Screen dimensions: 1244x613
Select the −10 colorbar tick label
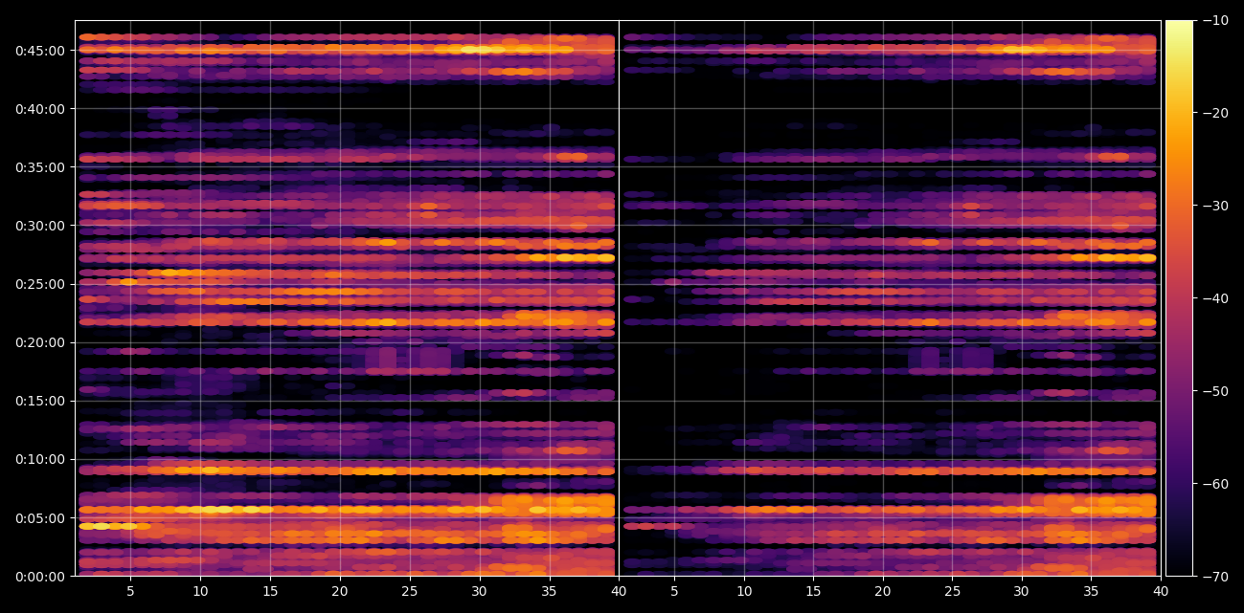(1215, 20)
